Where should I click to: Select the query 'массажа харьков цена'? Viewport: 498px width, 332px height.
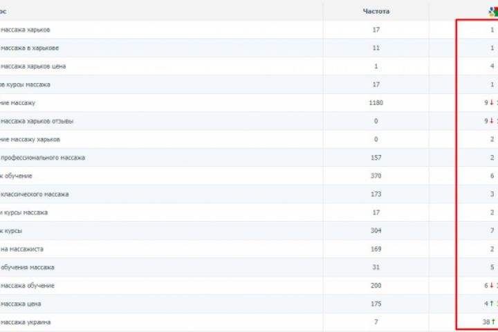33,66
